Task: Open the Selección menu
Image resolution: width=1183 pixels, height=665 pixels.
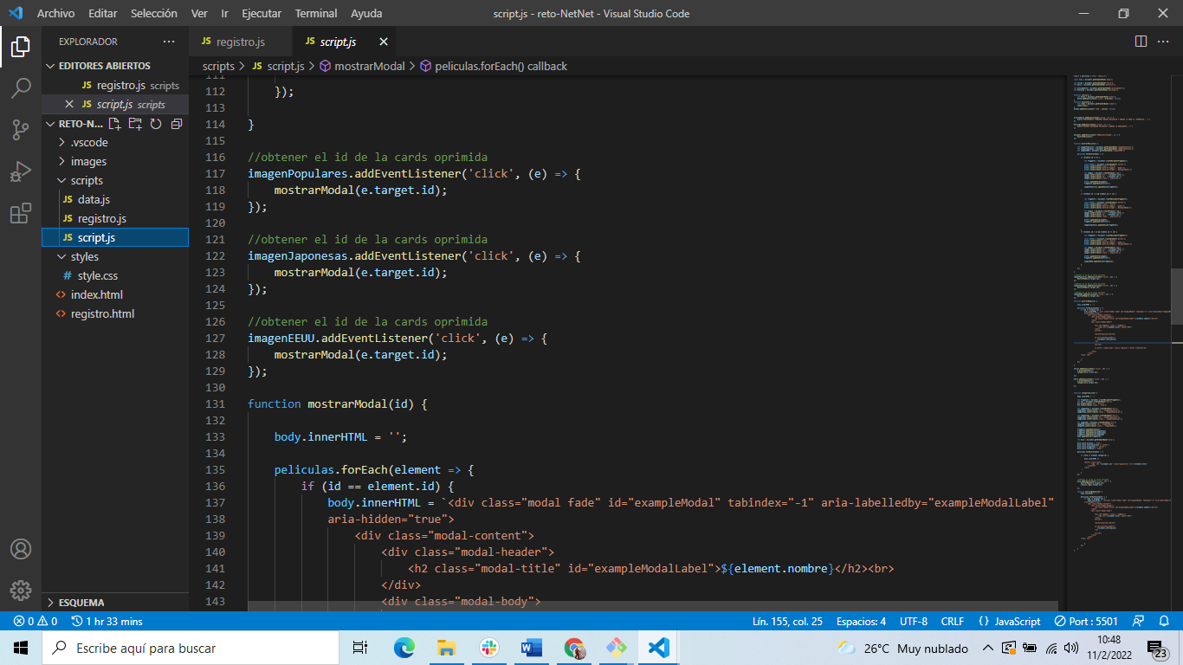Action: 154,13
